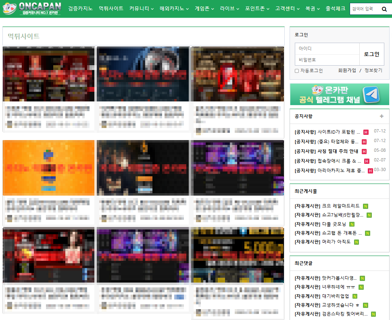Viewport: 392px width, 320px height.
Task: Click the N badge on 머리가 아직도 post
Action: 357,242
